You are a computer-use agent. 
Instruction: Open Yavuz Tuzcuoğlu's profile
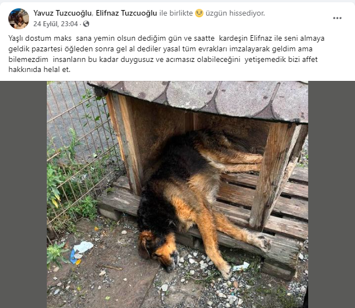[63, 13]
